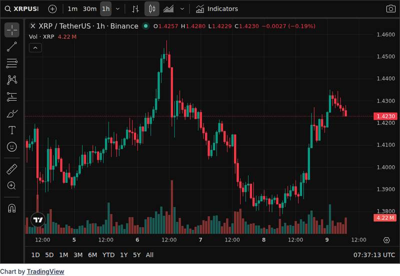This screenshot has height=276, width=400.
Task: Click the current price label 1.4230
Action: 385,116
